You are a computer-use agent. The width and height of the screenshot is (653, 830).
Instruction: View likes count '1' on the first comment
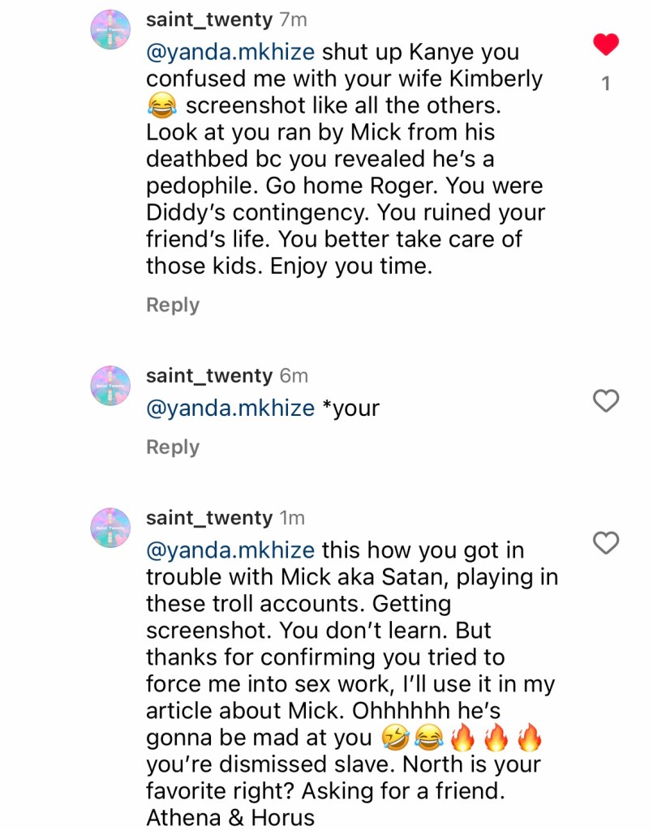606,83
